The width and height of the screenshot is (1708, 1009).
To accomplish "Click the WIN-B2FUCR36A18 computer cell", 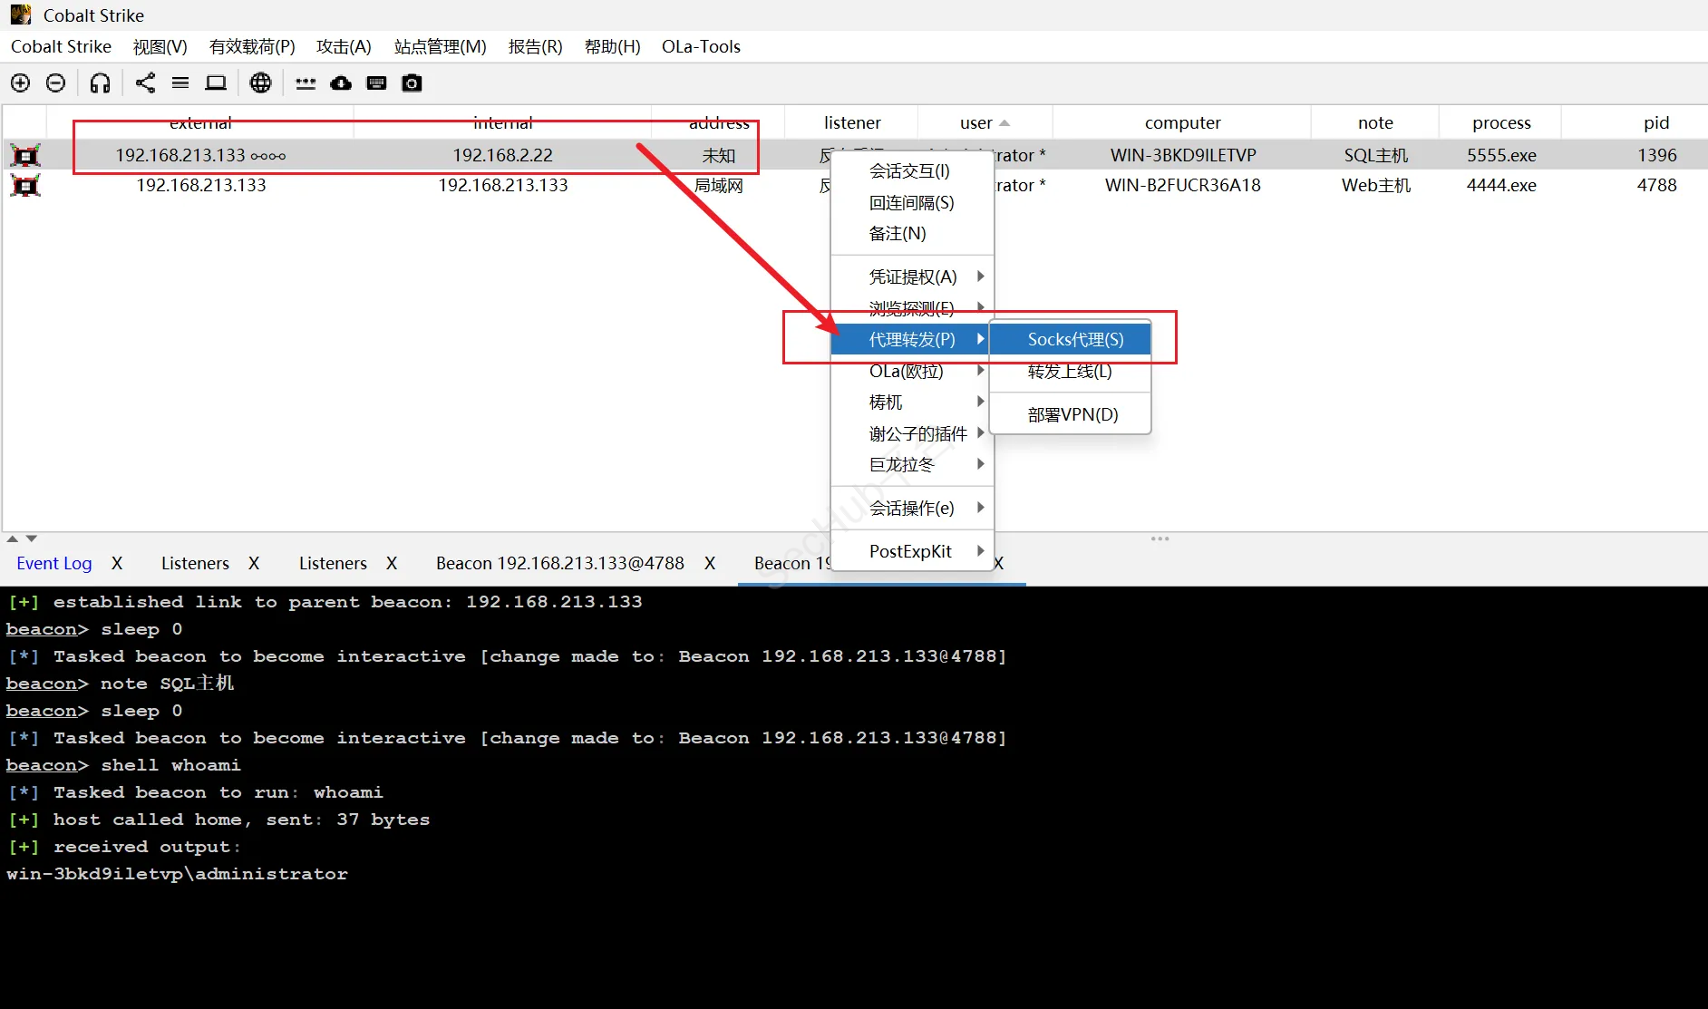I will click(1183, 185).
